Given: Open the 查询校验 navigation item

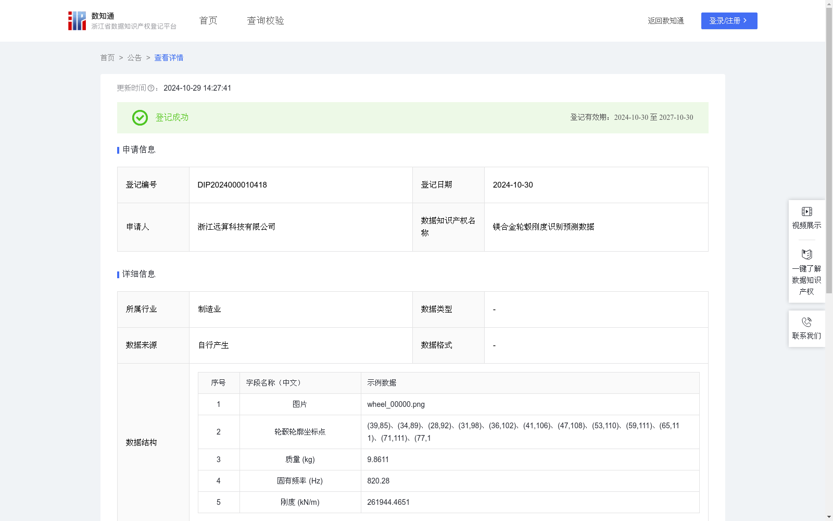Looking at the screenshot, I should (x=266, y=20).
